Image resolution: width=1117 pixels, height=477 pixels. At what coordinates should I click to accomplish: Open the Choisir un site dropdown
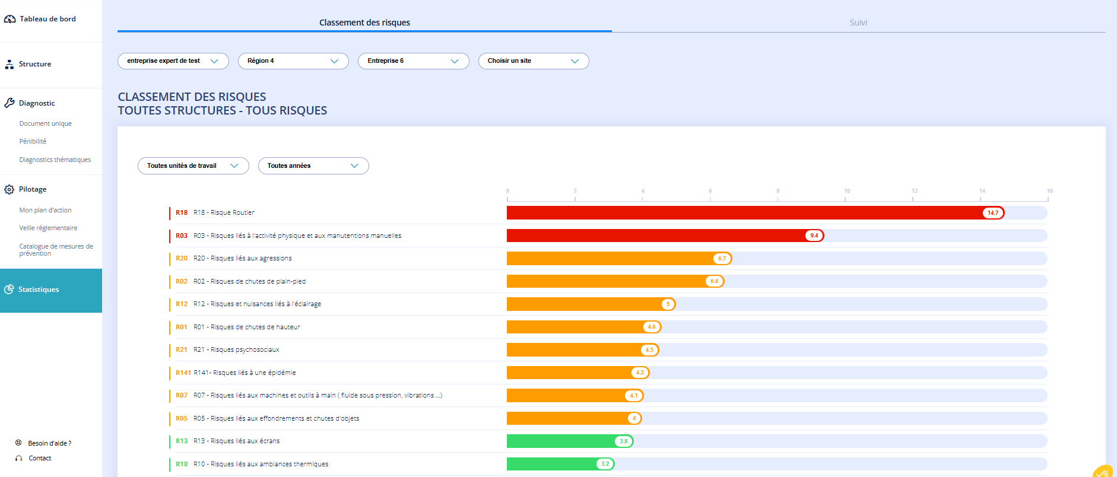[x=534, y=61]
